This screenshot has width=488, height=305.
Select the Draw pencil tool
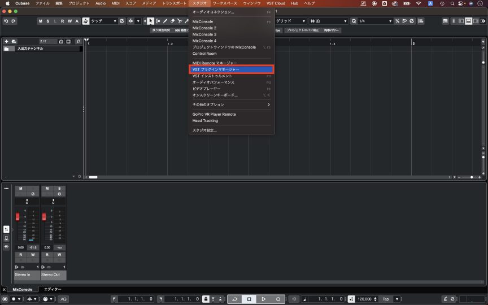[x=165, y=21]
